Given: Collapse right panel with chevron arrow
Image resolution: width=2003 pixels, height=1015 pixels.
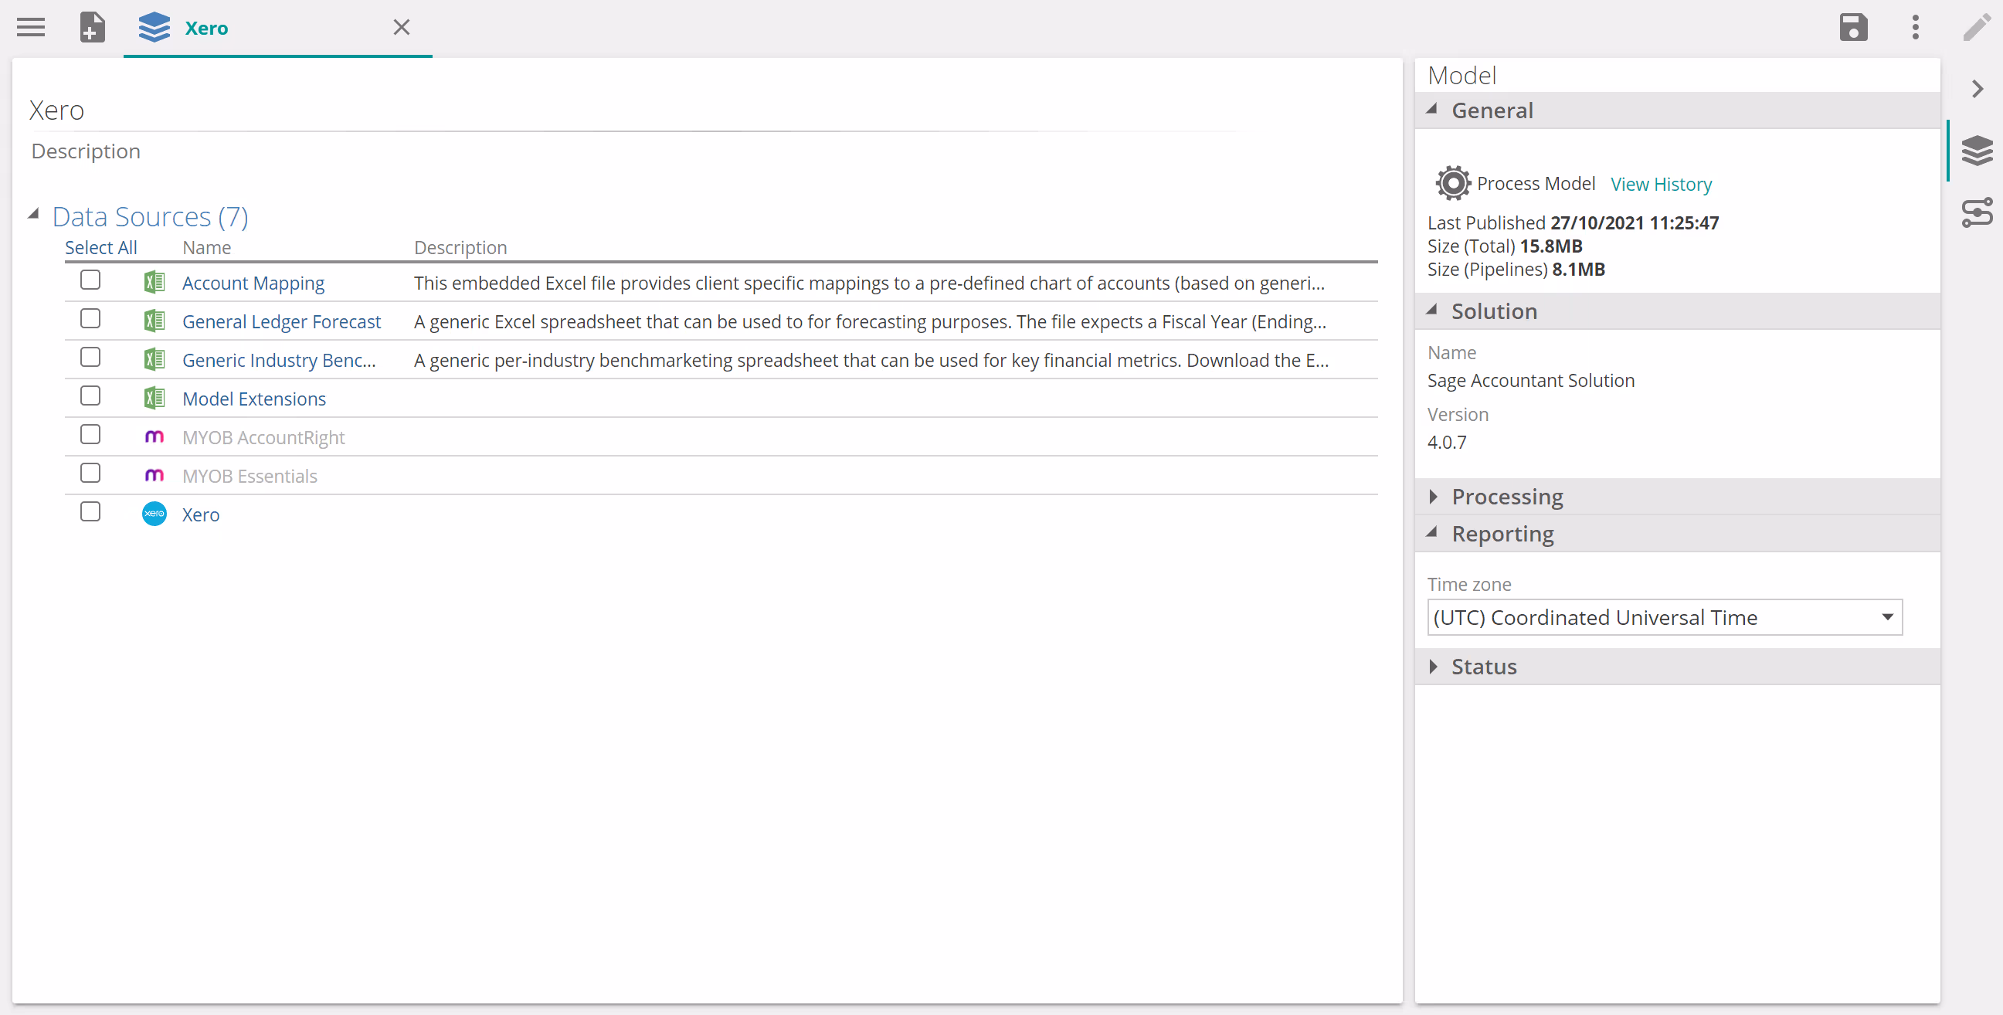Looking at the screenshot, I should tap(1977, 89).
